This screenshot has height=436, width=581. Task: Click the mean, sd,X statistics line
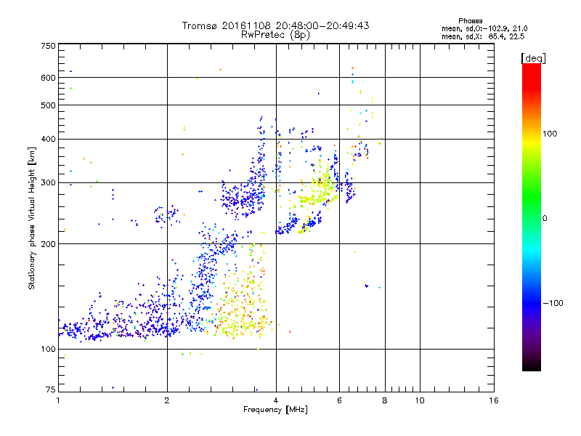[x=483, y=36]
